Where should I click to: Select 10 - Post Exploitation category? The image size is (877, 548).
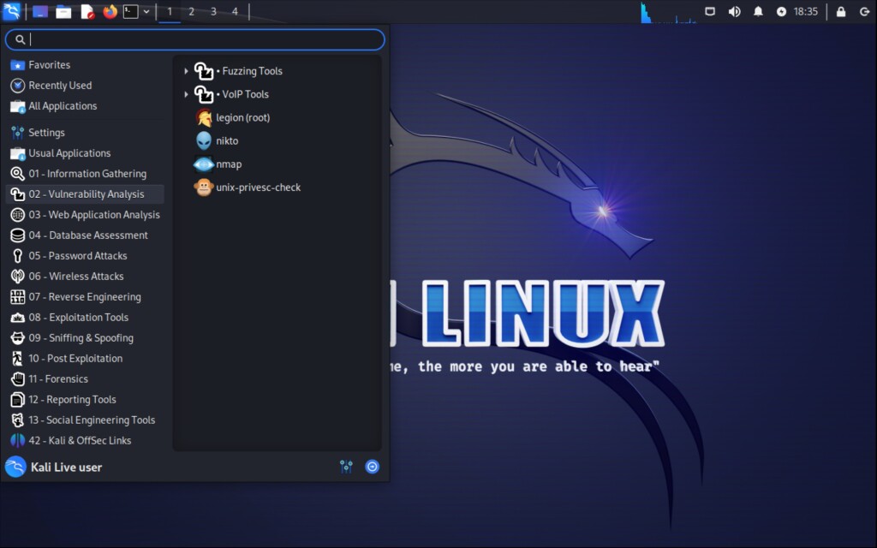click(85, 359)
